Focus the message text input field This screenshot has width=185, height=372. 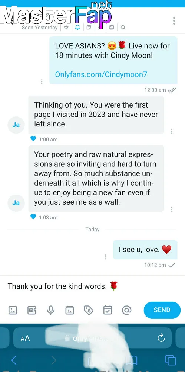pyautogui.click(x=93, y=286)
